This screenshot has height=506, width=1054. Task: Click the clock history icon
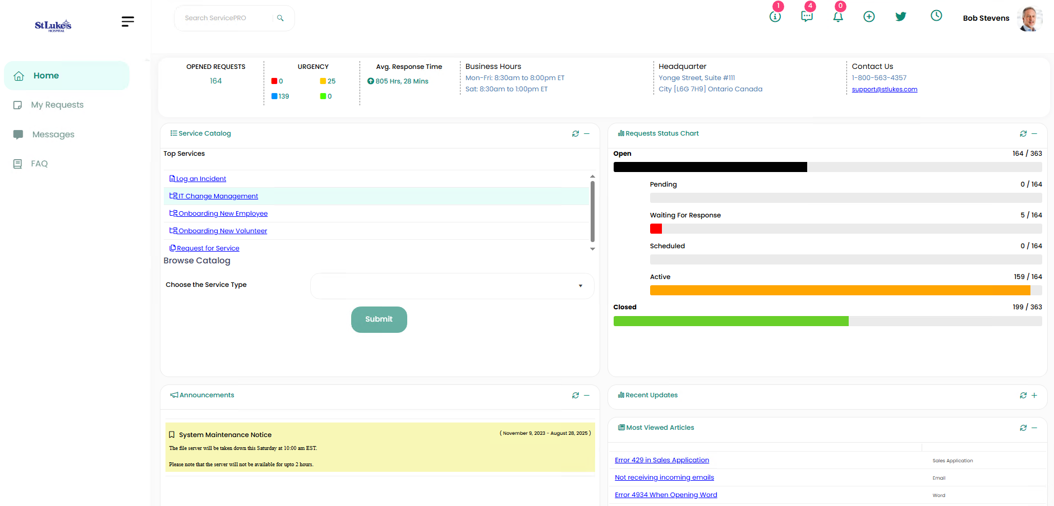coord(936,16)
